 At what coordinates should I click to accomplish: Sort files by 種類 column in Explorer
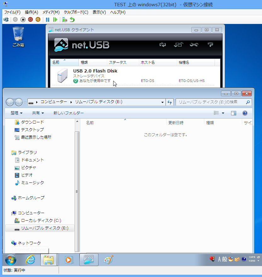coord(223,123)
